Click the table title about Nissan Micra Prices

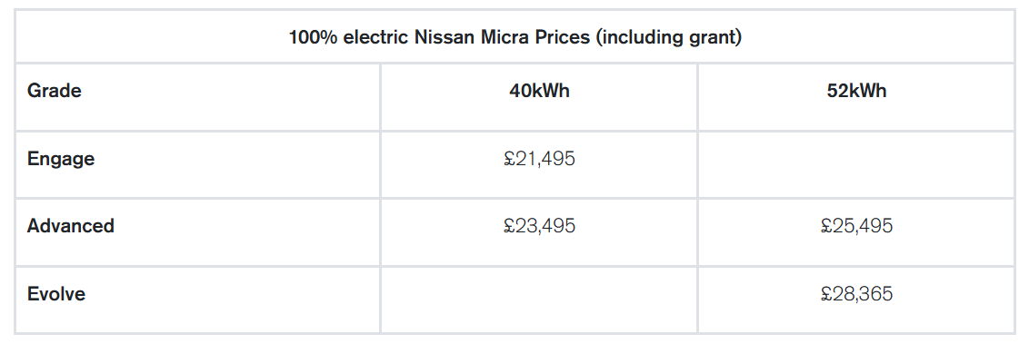515,37
